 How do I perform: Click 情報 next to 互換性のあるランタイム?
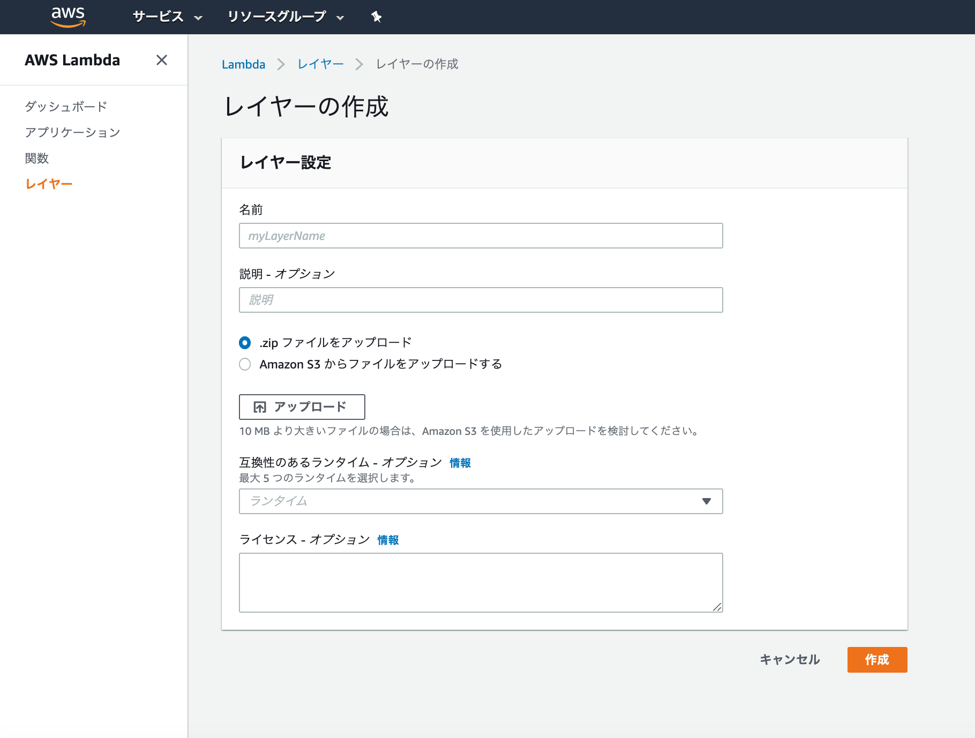(x=460, y=463)
